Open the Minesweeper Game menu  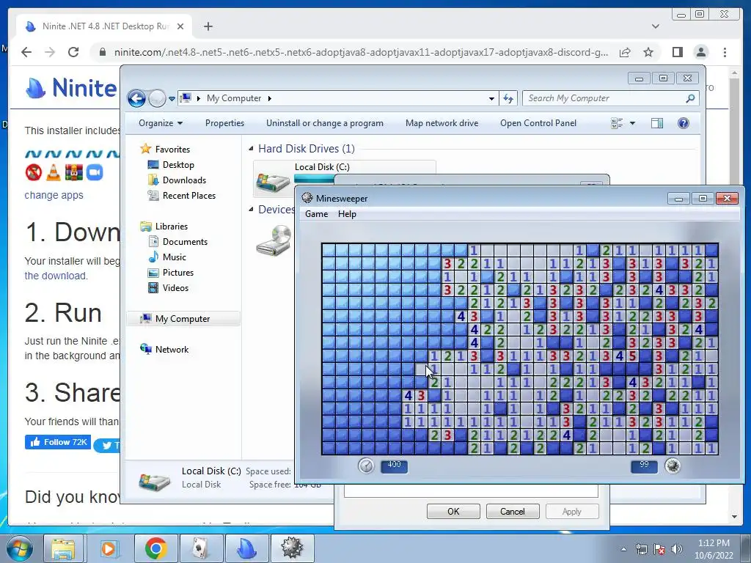(x=317, y=214)
